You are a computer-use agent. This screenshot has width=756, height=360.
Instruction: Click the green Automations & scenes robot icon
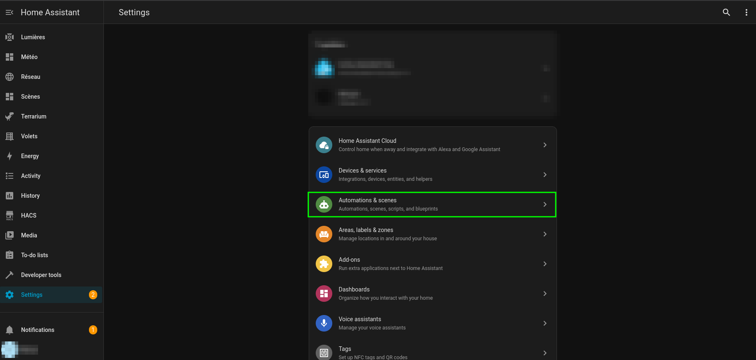pos(324,204)
